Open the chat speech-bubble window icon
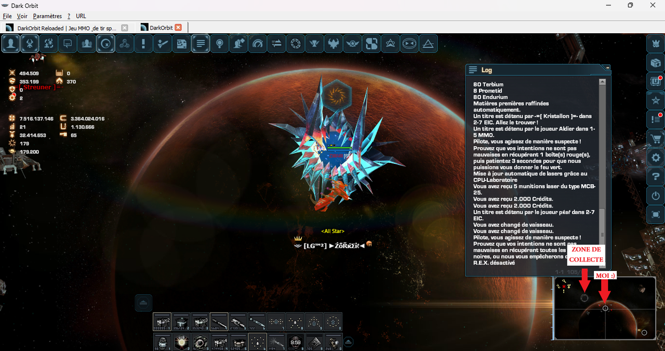Viewport: 665px width, 351px height. tap(68, 44)
